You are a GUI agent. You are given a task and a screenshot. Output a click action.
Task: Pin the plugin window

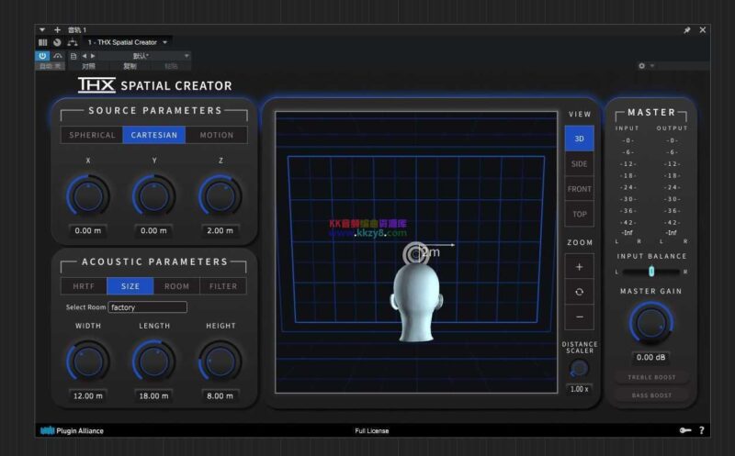click(686, 30)
